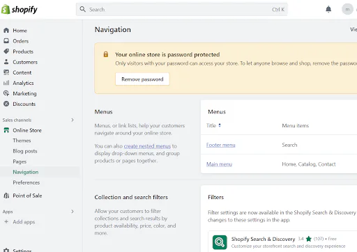Open Point of Sale channel
The height and width of the screenshot is (252, 357).
click(x=27, y=196)
